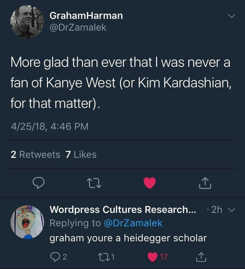This screenshot has width=245, height=269.
Task: Open the @DrZamalek mention link in reply
Action: coord(133,223)
